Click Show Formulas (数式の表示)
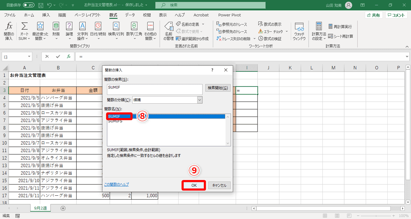This screenshot has width=411, height=219. tap(270, 24)
